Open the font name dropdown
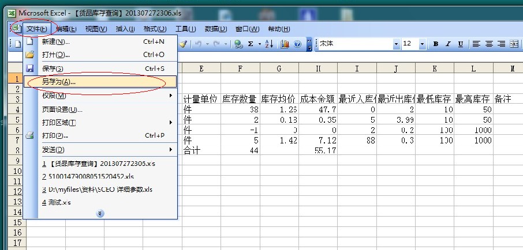 pos(396,44)
